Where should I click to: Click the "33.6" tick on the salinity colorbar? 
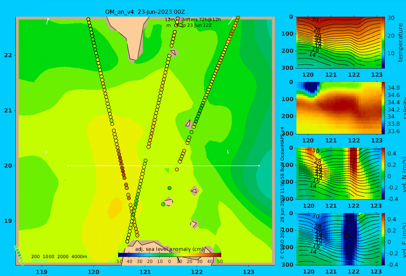click(393, 131)
